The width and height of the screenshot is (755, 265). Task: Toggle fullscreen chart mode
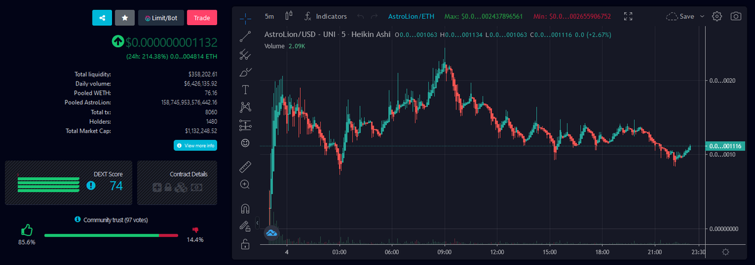[628, 16]
